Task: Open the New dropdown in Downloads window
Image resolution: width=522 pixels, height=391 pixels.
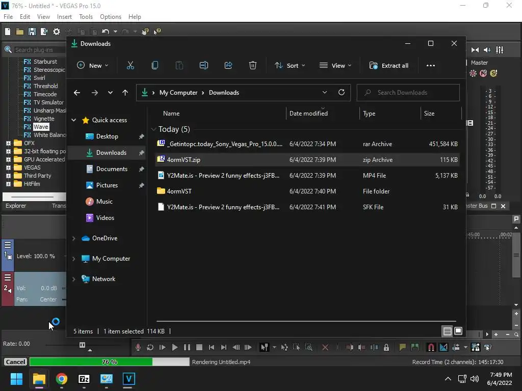Action: coord(93,66)
